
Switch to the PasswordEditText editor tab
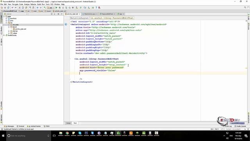pyautogui.click(x=107, y=14)
